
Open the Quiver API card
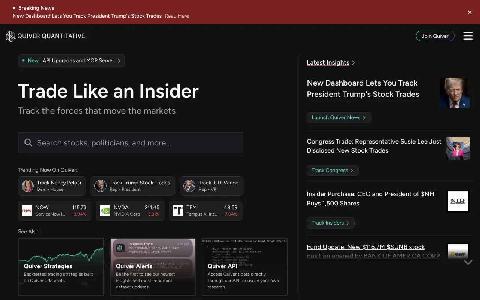(244, 267)
